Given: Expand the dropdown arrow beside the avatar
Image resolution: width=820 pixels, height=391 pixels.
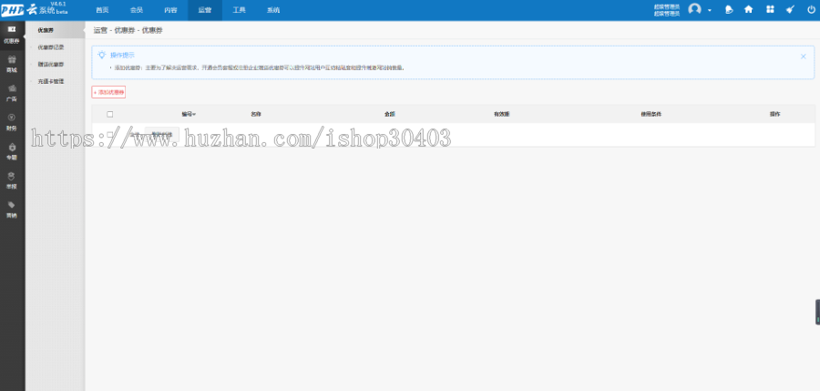Looking at the screenshot, I should pos(710,10).
